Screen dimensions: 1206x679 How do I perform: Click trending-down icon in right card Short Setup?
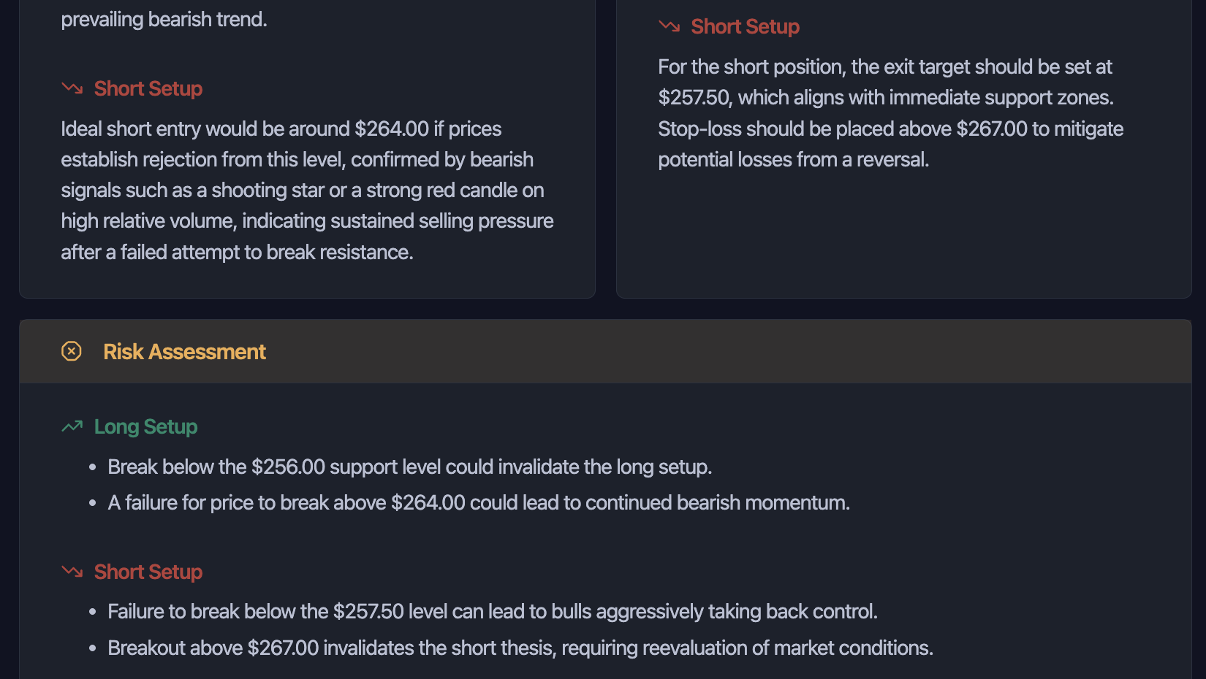pyautogui.click(x=669, y=26)
